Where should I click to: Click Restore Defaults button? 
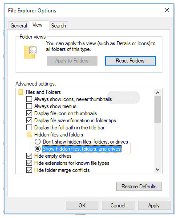click(139, 187)
